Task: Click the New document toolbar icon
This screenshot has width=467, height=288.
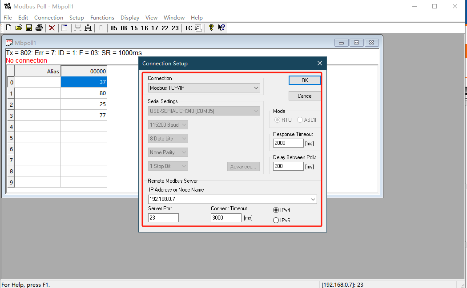Action: 8,28
